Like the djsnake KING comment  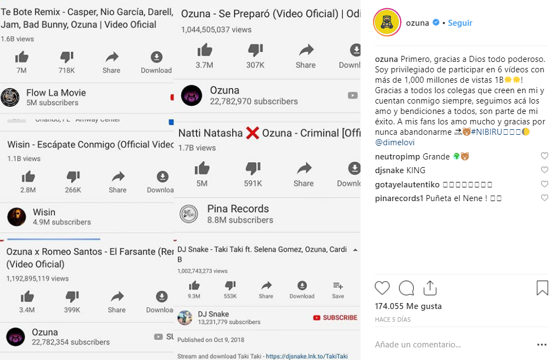[544, 170]
